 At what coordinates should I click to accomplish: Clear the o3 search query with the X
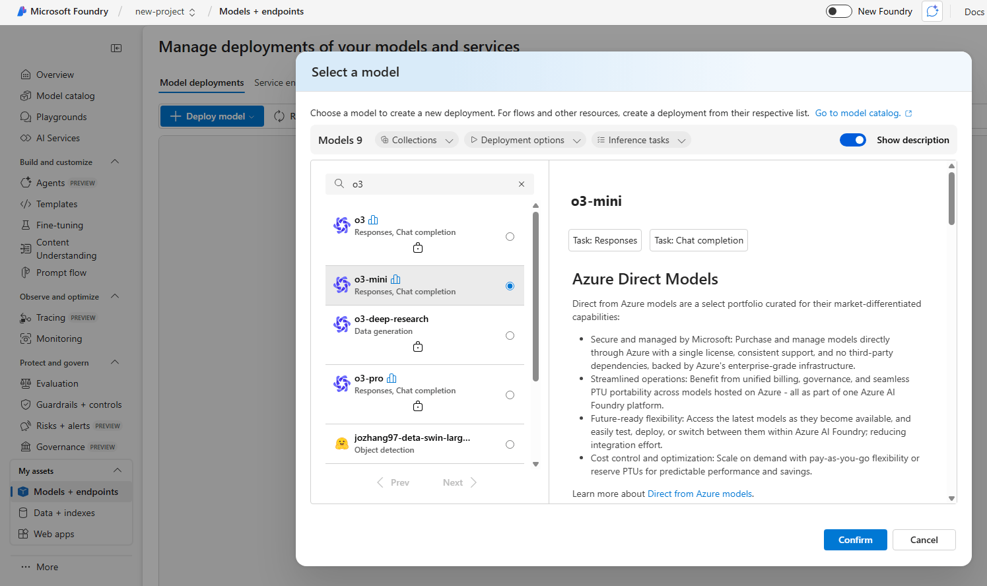[x=521, y=183]
